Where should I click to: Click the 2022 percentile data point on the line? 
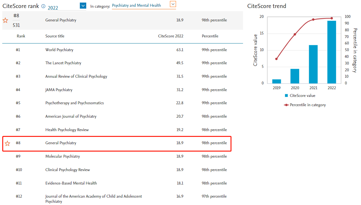pos(332,18)
